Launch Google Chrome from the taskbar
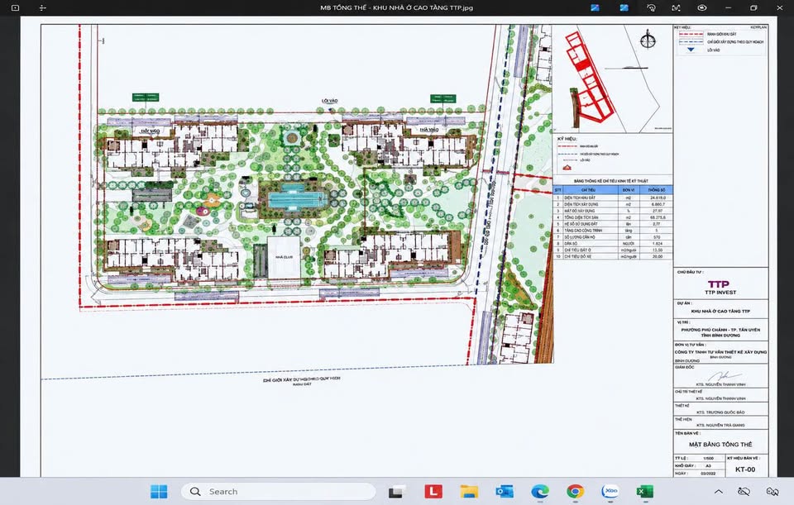 coord(575,491)
